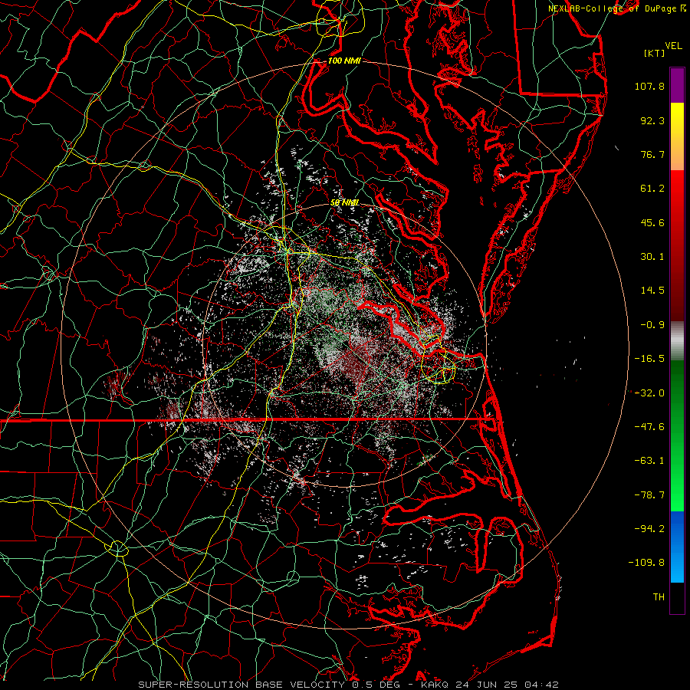This screenshot has width=690, height=690.
Task: Click the -0.9 velocity scale value
Action: pos(652,325)
